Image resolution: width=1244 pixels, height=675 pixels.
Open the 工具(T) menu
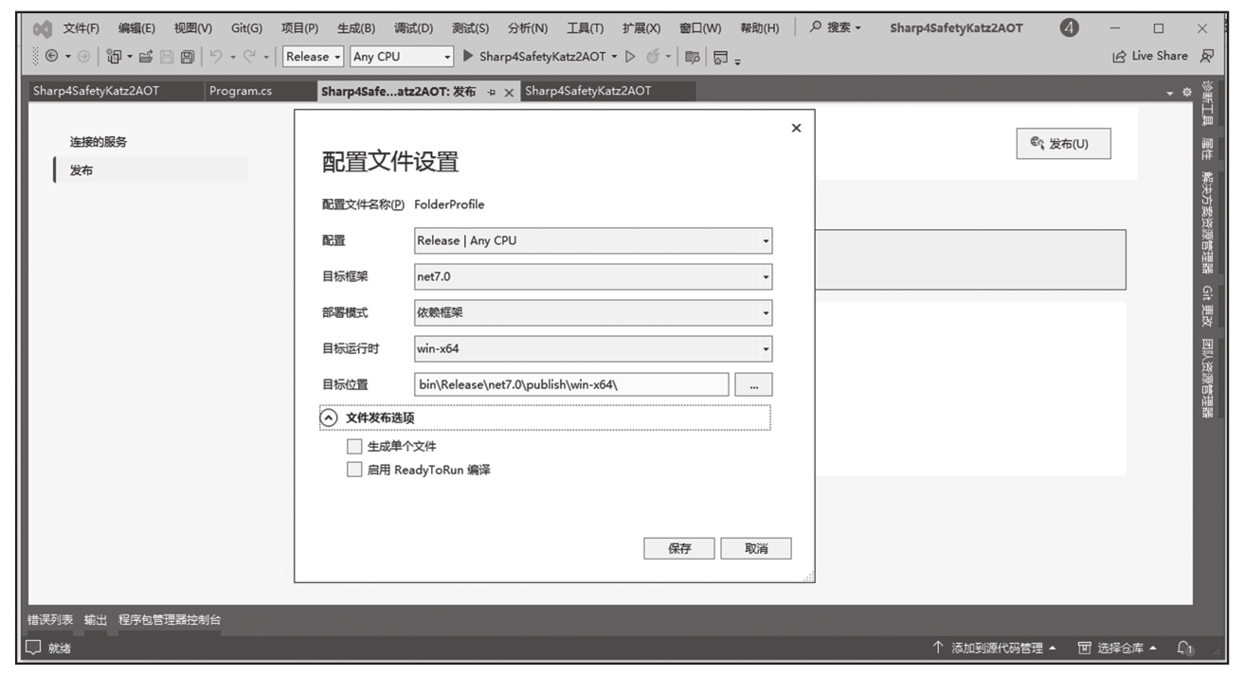click(x=585, y=28)
